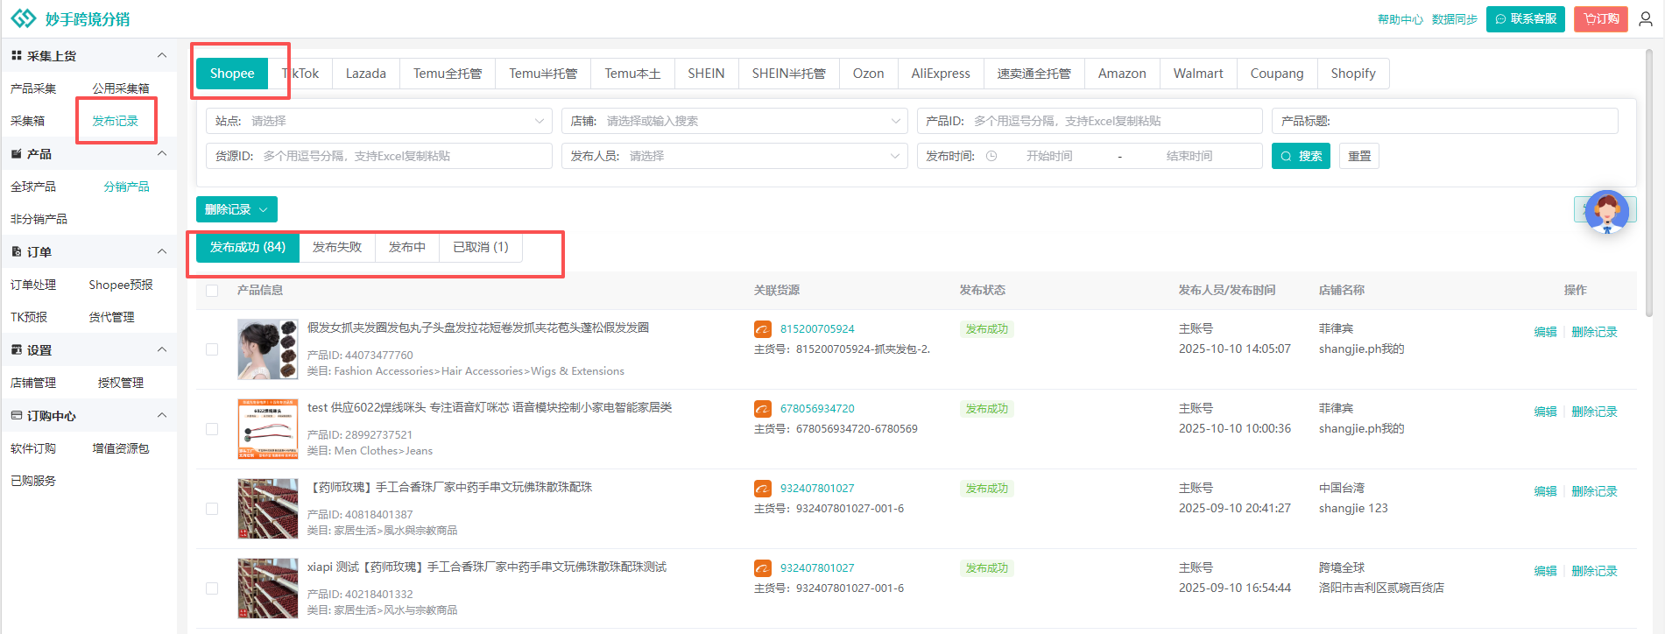The height and width of the screenshot is (634, 1665).
Task: Click the 联系客服 button with chat icon
Action: coord(1525,18)
